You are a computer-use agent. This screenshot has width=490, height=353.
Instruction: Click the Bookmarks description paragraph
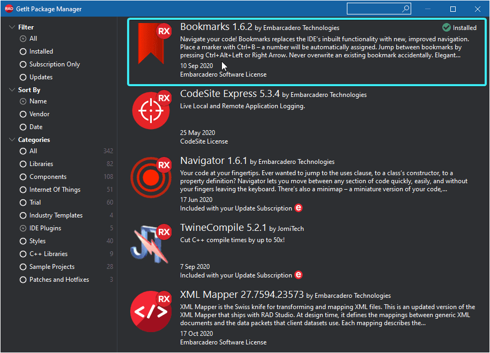(325, 47)
